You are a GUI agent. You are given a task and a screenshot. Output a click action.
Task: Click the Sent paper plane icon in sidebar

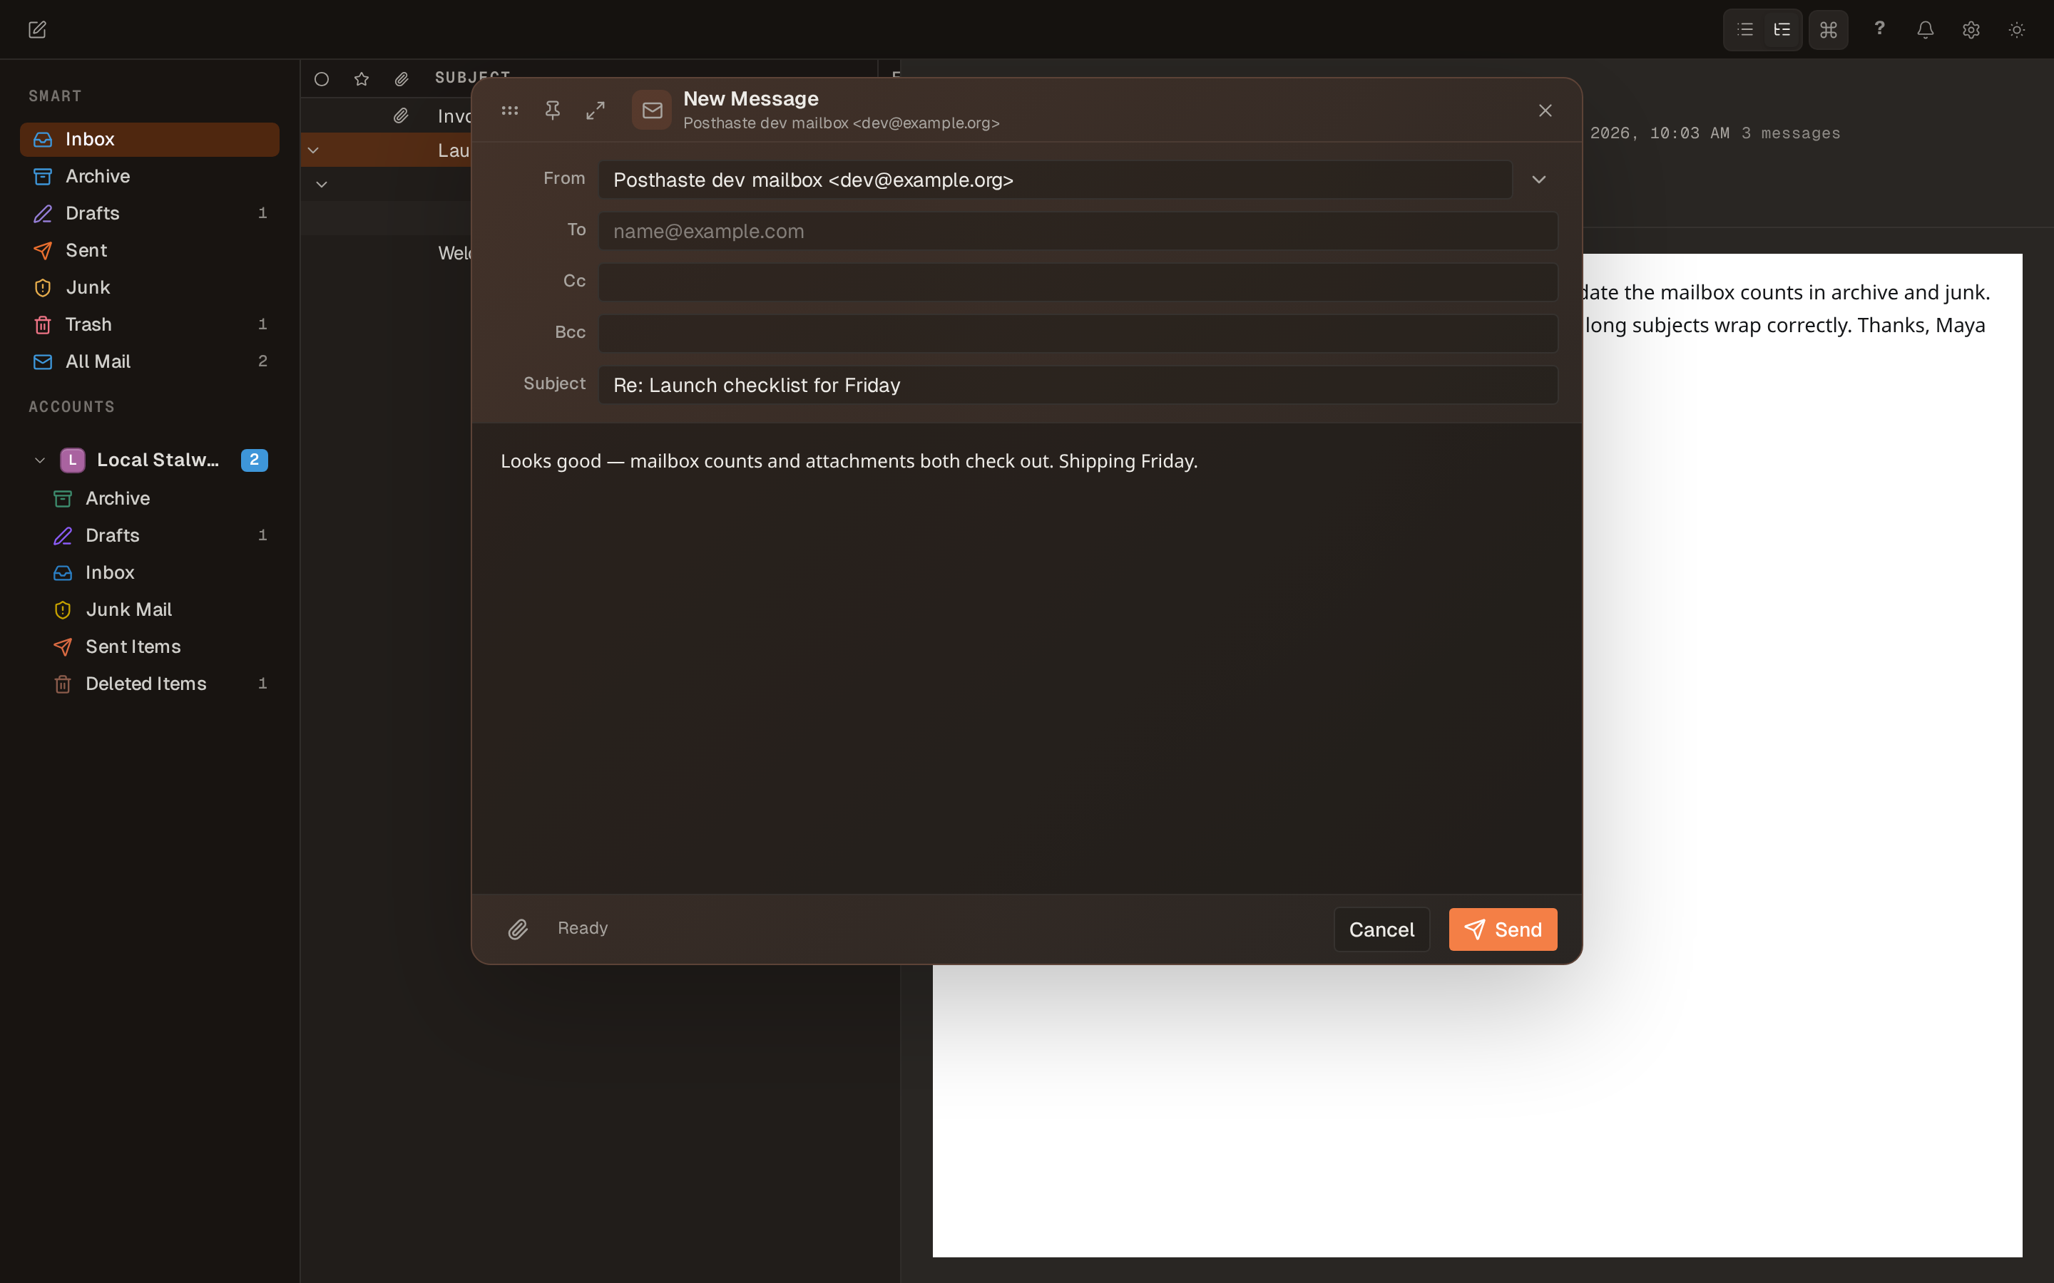coord(43,250)
